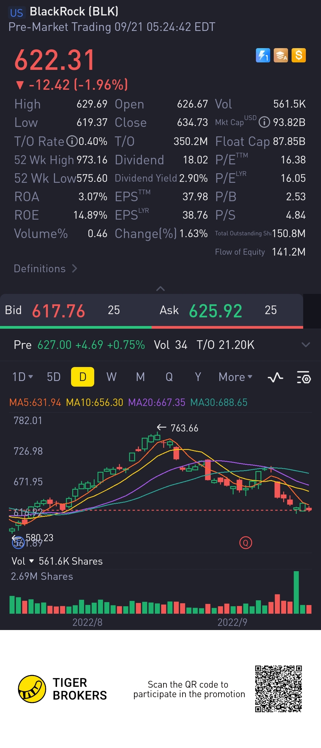
Task: Open the 1D interval dropdown
Action: click(23, 377)
